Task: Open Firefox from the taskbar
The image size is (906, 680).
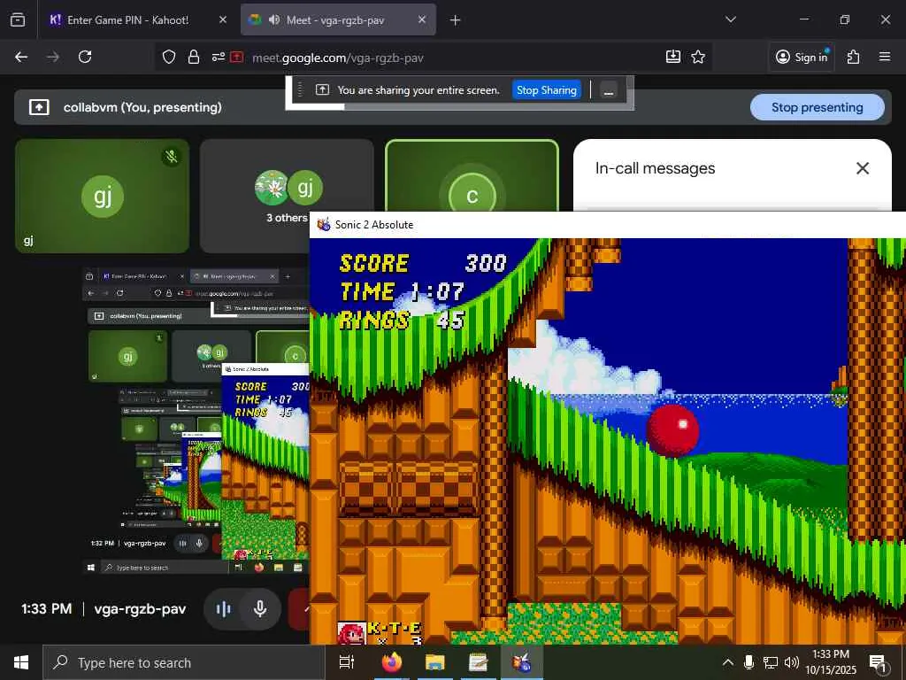Action: [x=392, y=662]
